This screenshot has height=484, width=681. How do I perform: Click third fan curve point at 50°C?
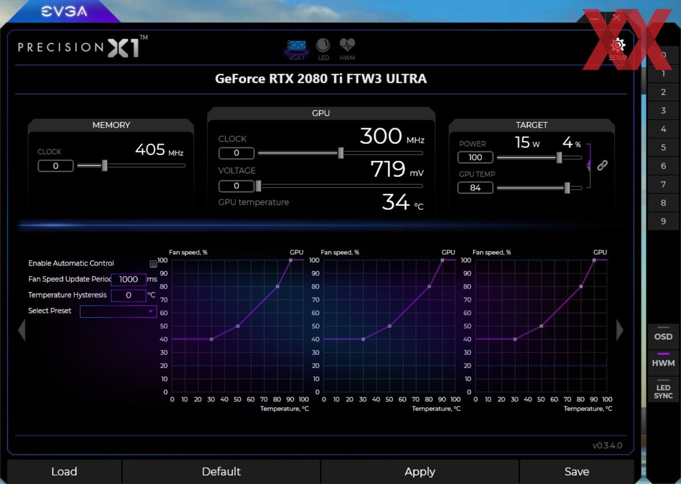pyautogui.click(x=541, y=326)
